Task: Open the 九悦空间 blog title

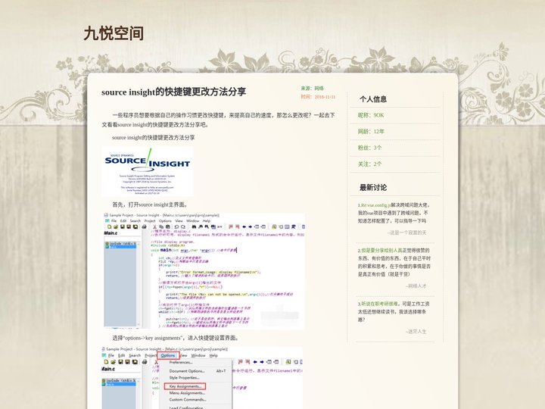Action: 114,34
